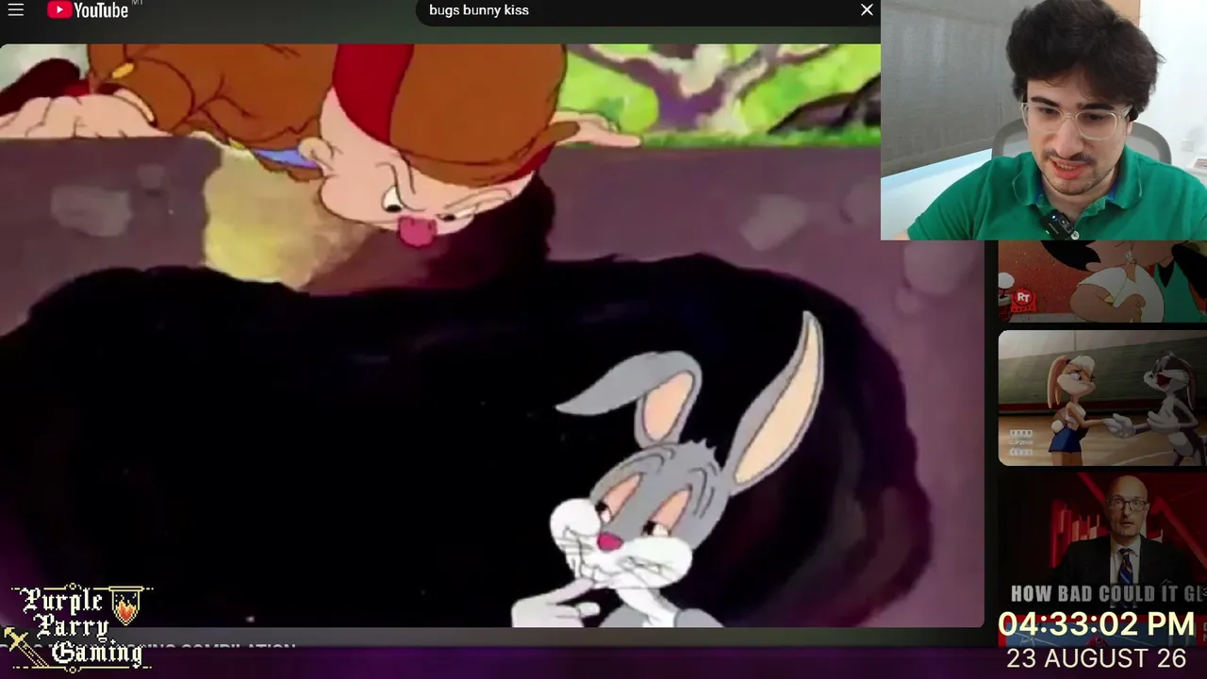Open the YouTube hamburger guide menu
The height and width of the screenshot is (679, 1207).
pos(16,10)
